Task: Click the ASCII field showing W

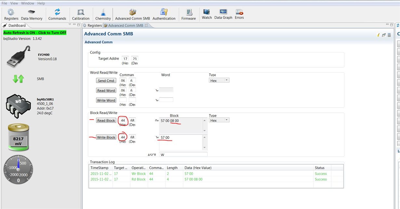Action: [183, 155]
